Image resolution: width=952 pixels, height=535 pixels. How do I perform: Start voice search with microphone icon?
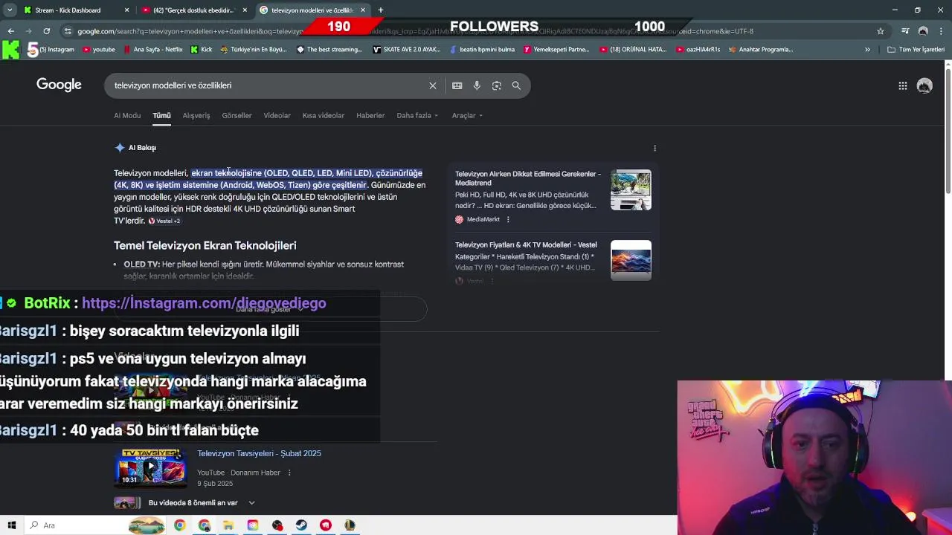477,85
